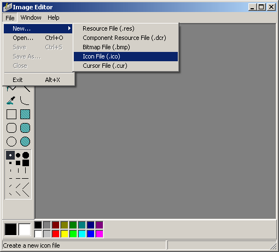
Task: Pick the lime green palette swatch
Action: [73, 234]
